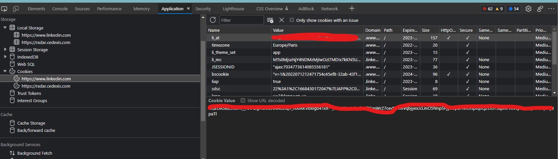Expand the IndexedDB tree node
This screenshot has width=558, height=159.
(5, 57)
